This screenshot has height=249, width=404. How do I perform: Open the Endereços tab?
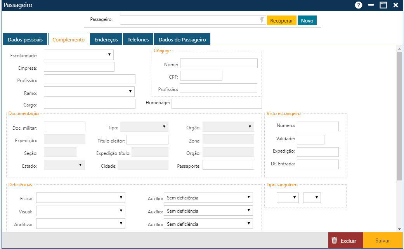pyautogui.click(x=106, y=39)
